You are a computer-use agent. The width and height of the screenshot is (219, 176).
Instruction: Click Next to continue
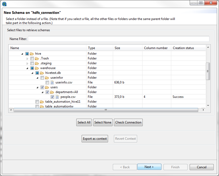tap(149, 167)
